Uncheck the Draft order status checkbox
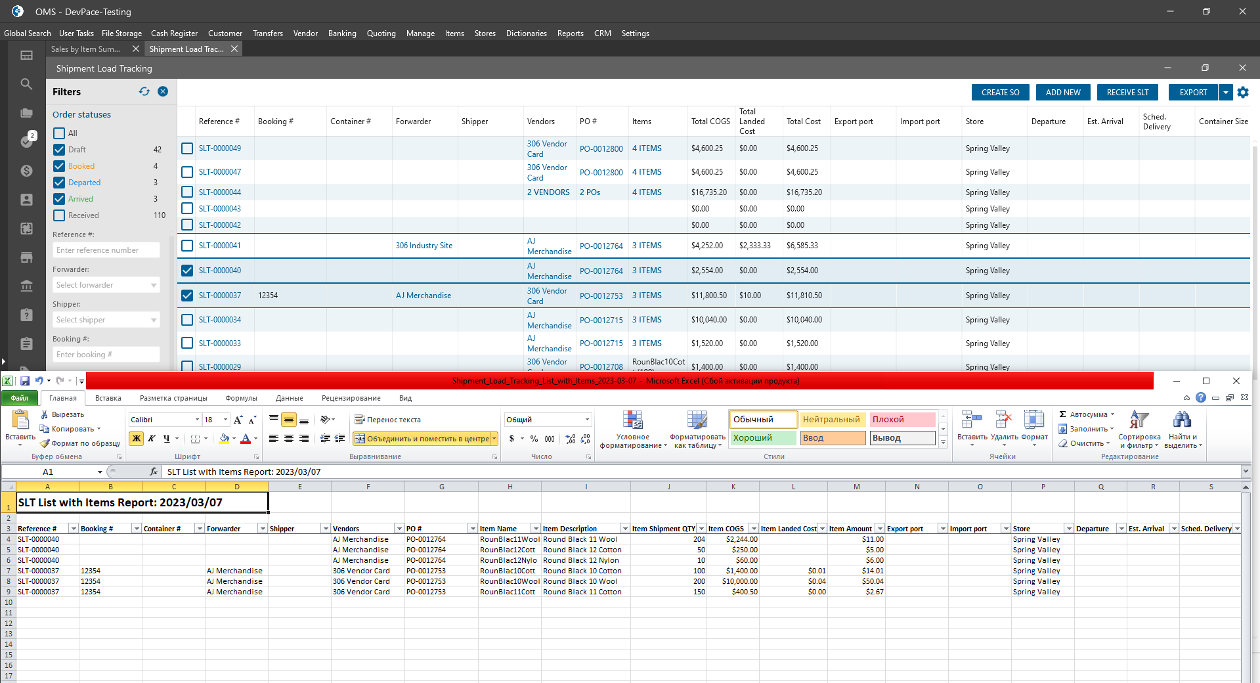The width and height of the screenshot is (1260, 683). 59,150
